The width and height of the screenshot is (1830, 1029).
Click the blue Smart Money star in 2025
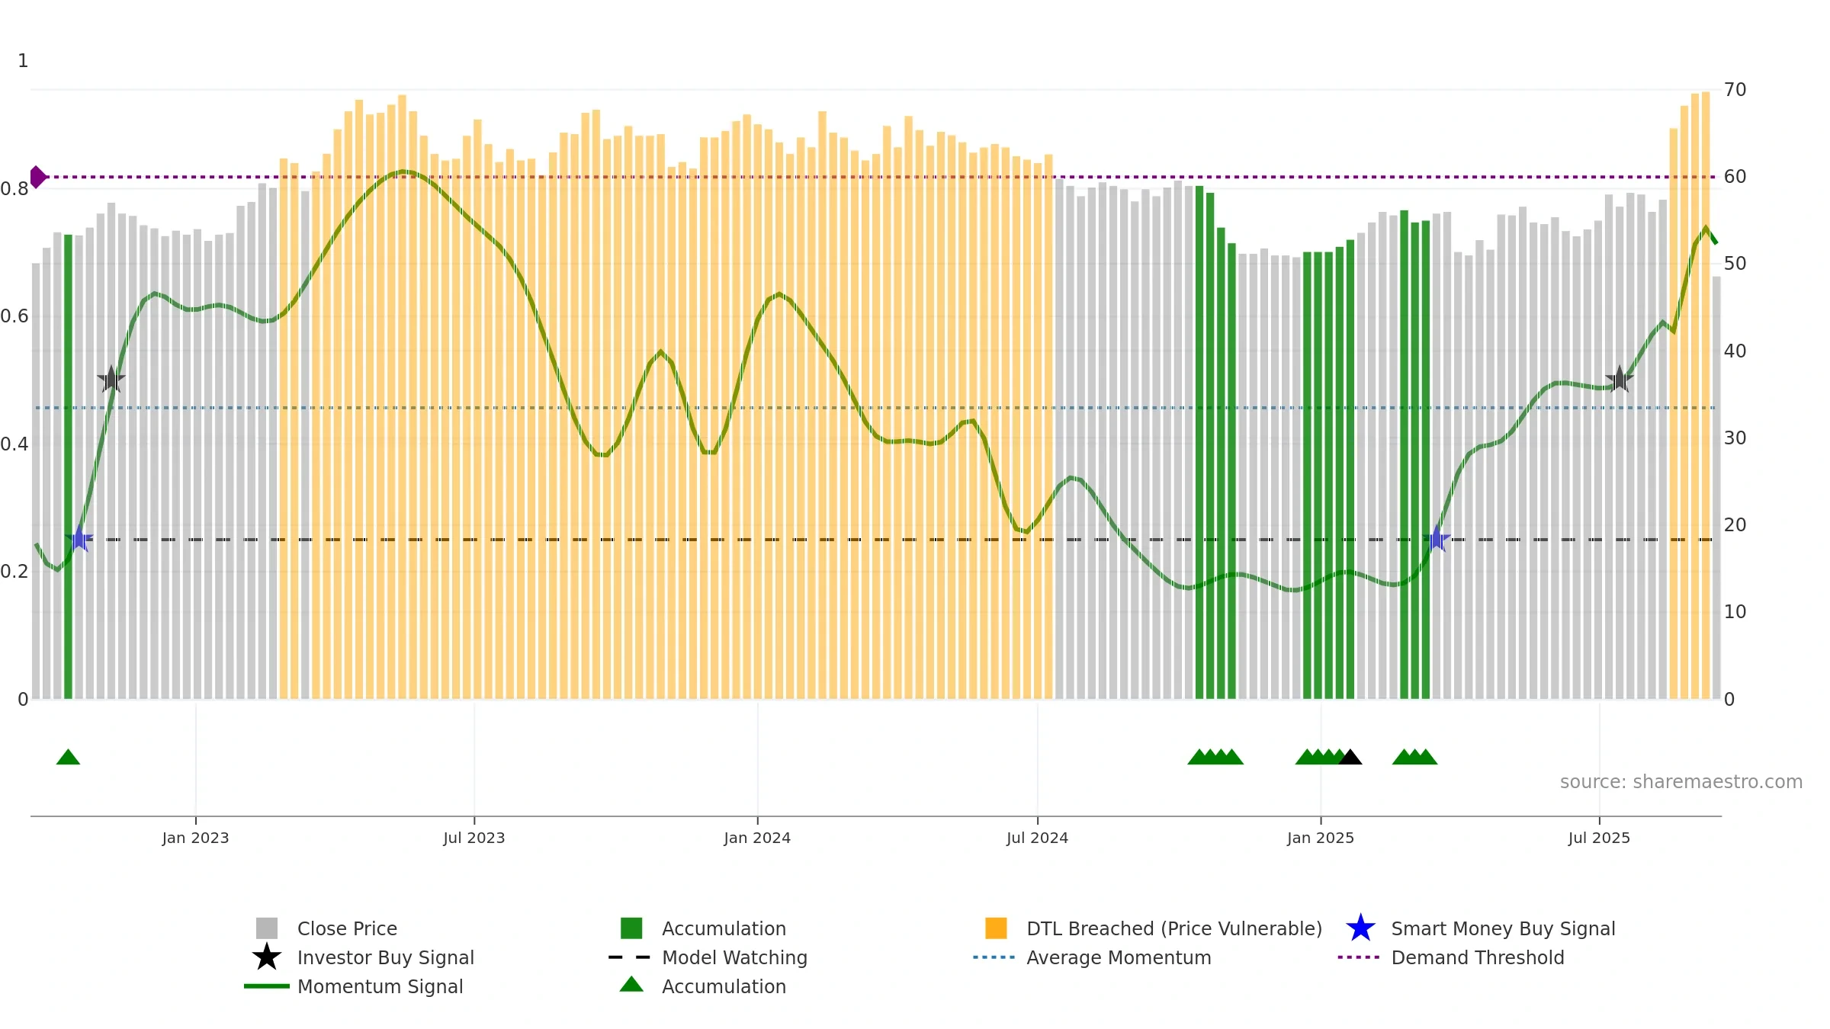(x=1437, y=539)
